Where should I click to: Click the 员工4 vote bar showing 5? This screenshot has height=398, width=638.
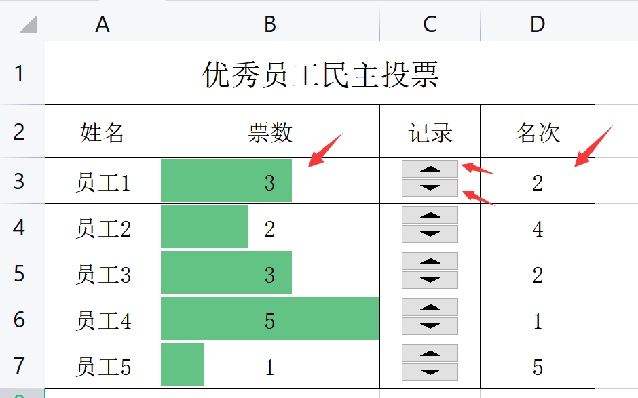tap(269, 319)
